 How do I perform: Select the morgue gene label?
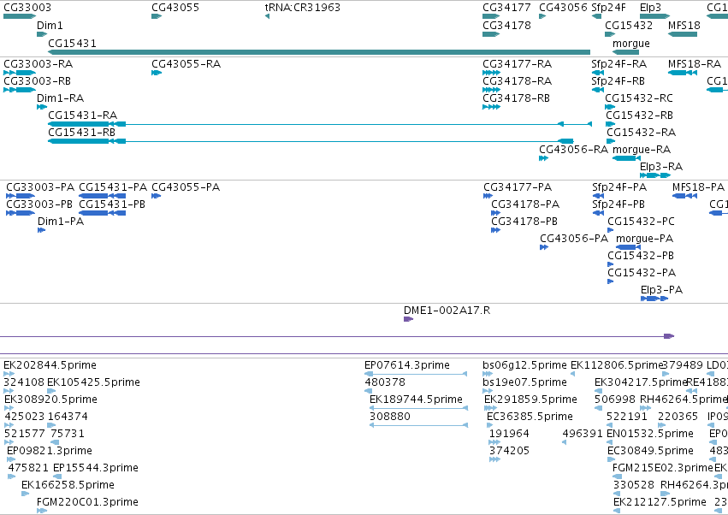631,44
